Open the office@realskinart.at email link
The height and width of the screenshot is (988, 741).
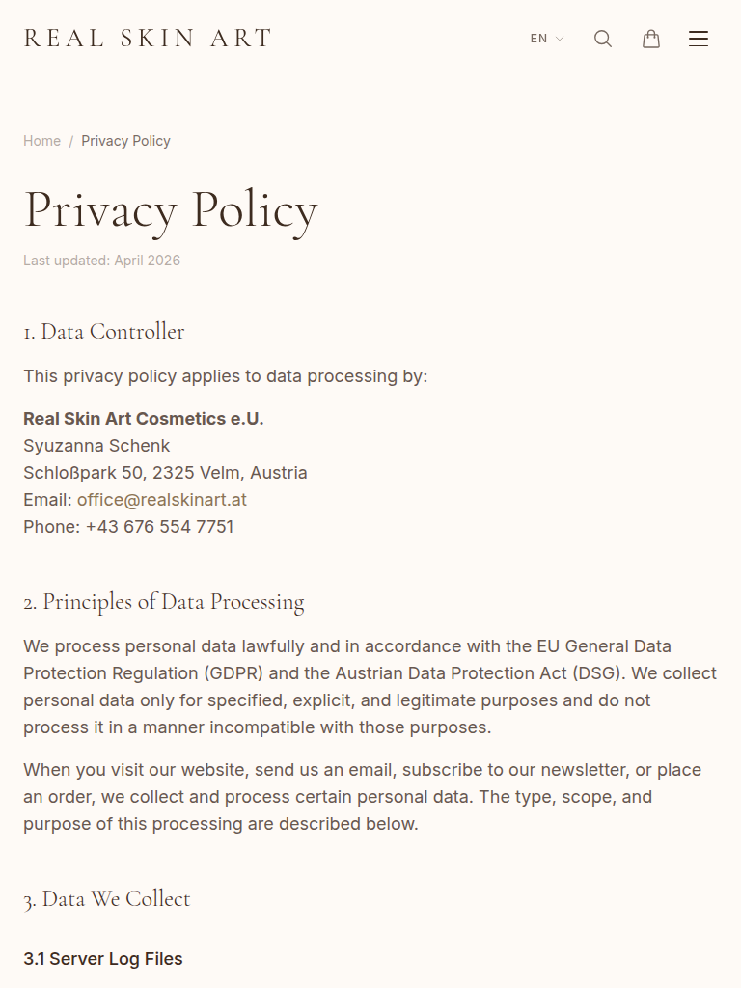(162, 500)
